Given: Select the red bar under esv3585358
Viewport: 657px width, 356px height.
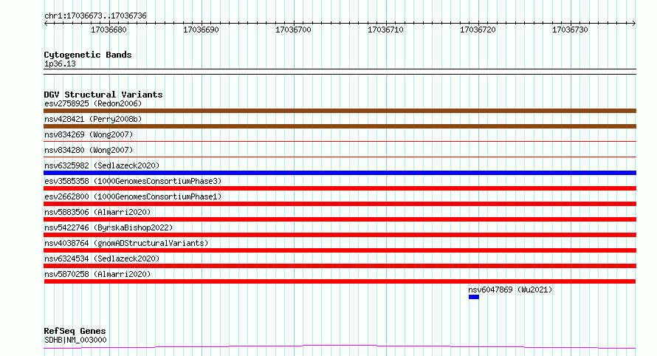Looking at the screenshot, I should 340,188.
